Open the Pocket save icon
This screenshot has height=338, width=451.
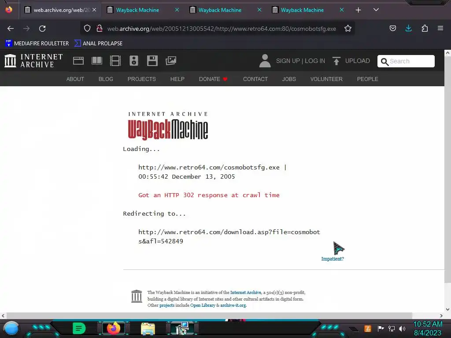click(392, 28)
